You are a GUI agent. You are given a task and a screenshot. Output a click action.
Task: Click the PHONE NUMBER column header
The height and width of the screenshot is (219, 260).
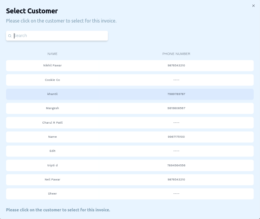(176, 54)
